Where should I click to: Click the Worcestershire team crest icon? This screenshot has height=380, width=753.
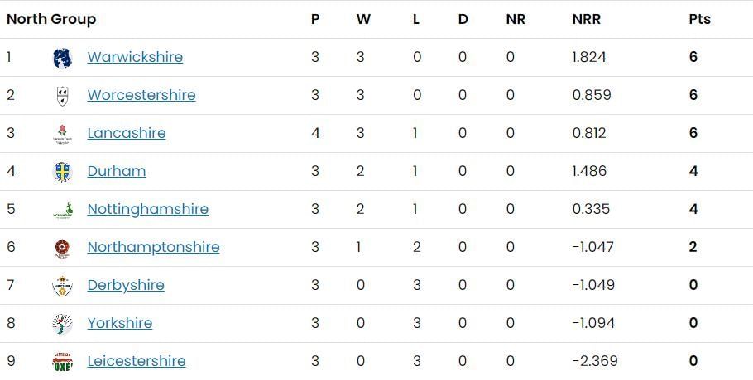click(62, 96)
